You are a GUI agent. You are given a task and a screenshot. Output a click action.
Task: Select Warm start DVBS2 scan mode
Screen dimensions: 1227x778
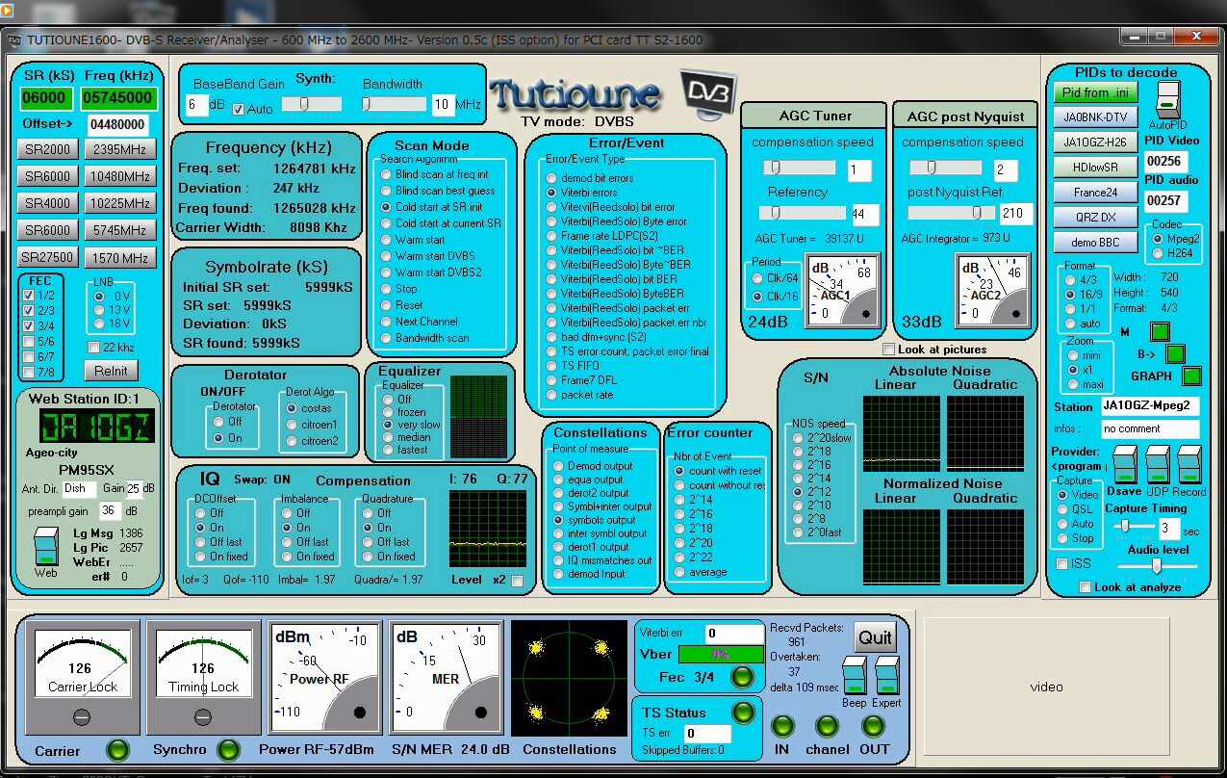[387, 272]
